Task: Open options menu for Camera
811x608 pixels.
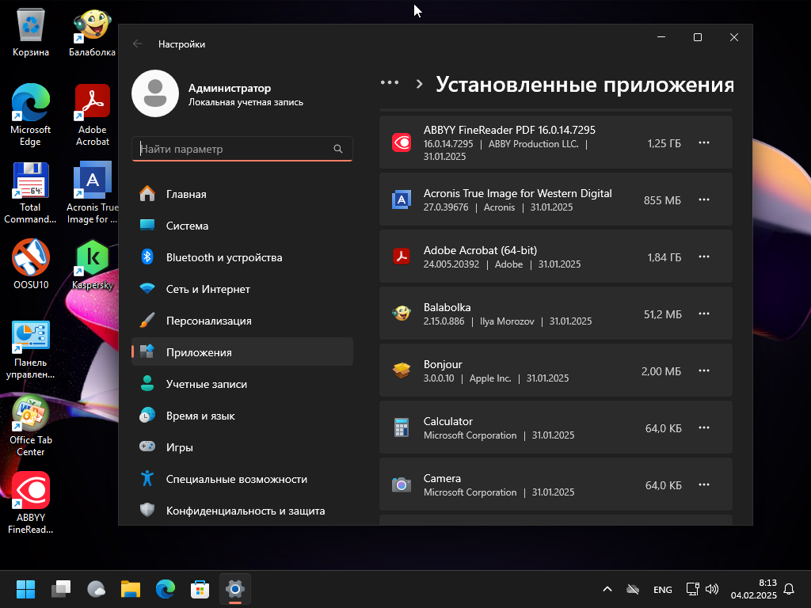Action: coord(704,484)
